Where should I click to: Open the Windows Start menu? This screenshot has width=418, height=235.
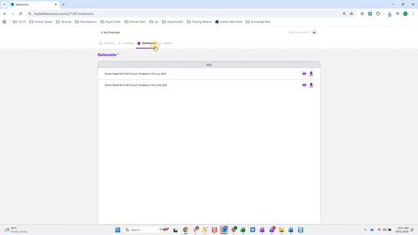click(x=117, y=229)
